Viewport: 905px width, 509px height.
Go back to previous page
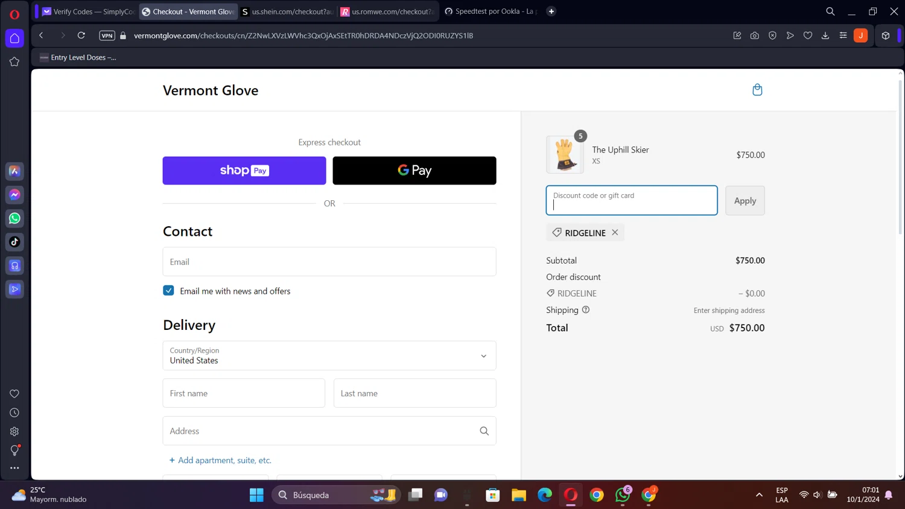(41, 36)
